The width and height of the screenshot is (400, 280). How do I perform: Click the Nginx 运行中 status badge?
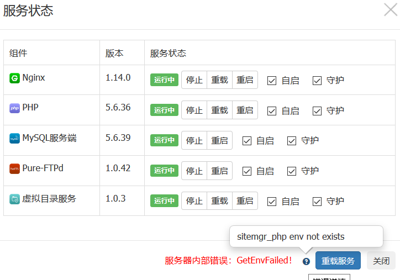click(164, 80)
